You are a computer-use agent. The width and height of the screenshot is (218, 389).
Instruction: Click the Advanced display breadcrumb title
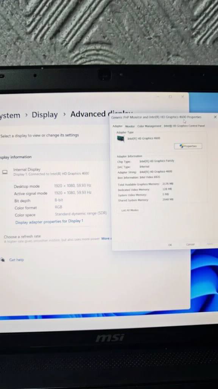click(x=101, y=114)
